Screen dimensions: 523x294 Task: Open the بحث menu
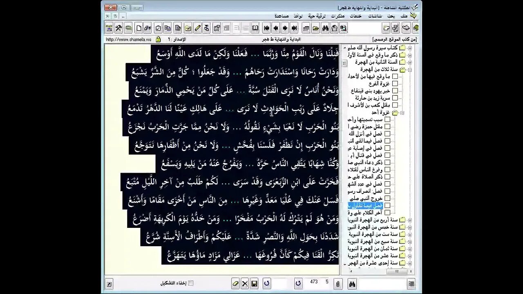point(391,16)
